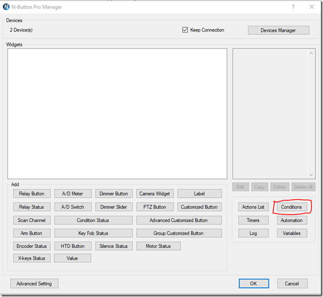This screenshot has height=297, width=323.
Task: Open the Actions List
Action: (253, 207)
